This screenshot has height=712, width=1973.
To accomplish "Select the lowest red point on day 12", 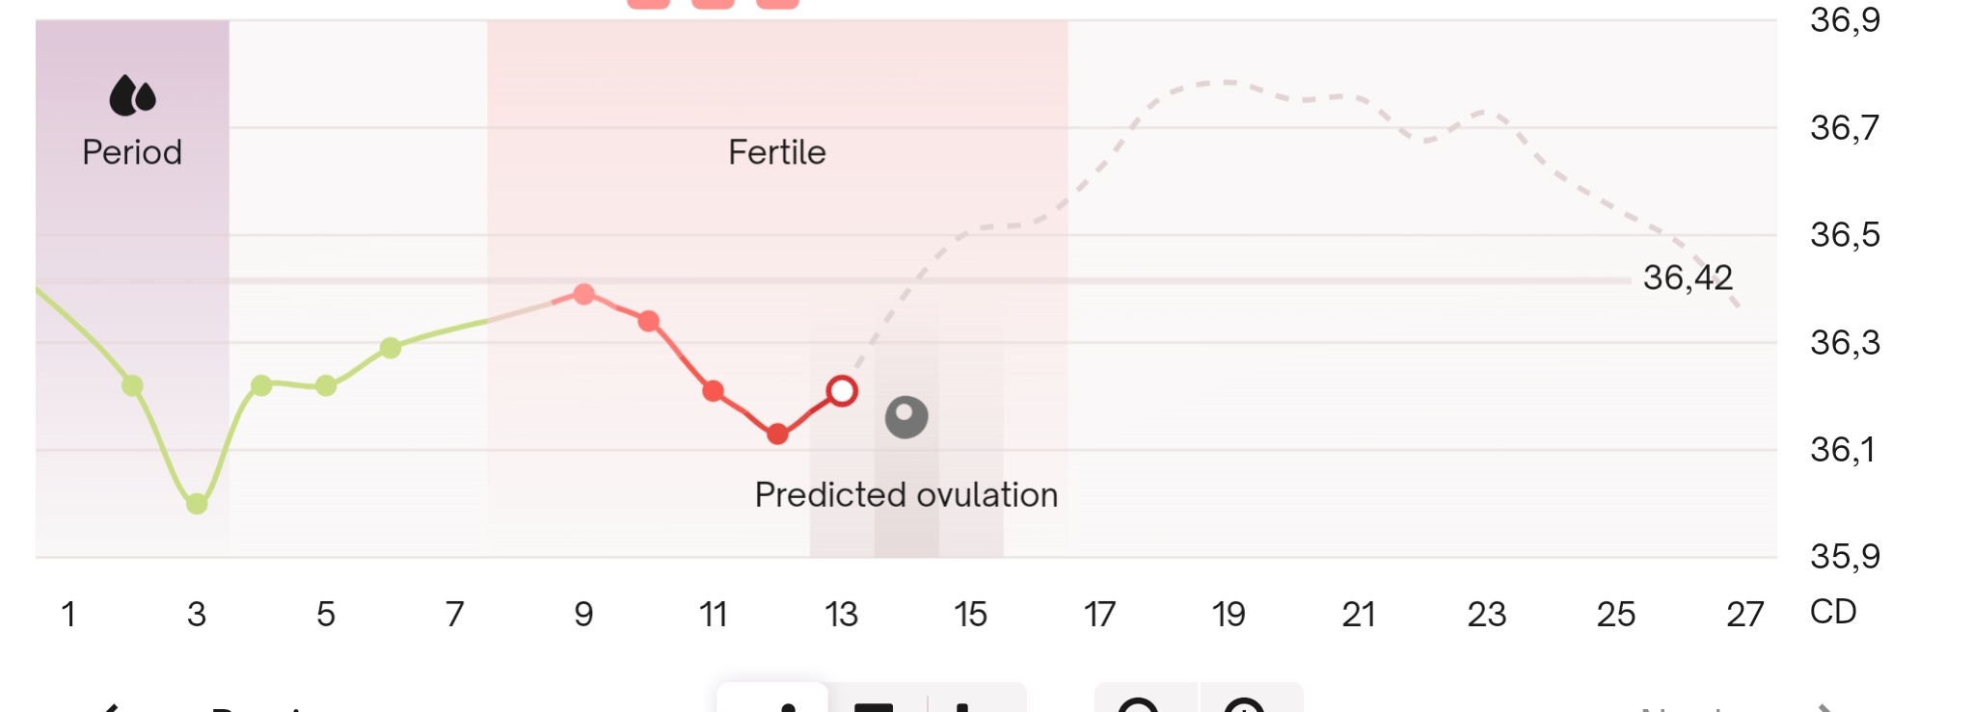I will pos(777,435).
